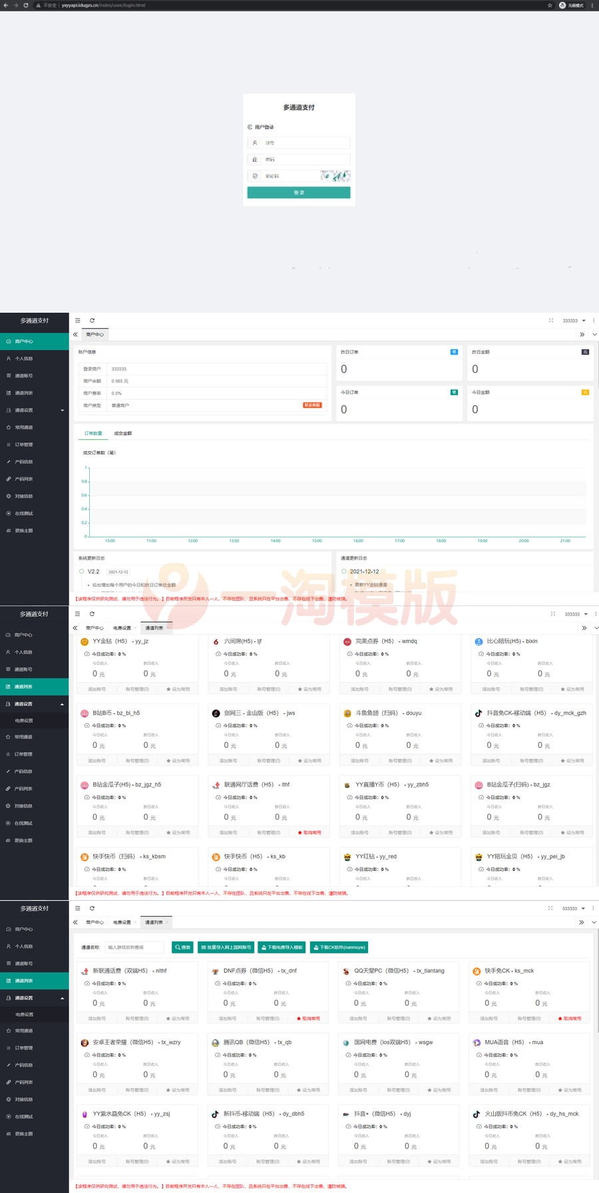Image resolution: width=599 pixels, height=1193 pixels.
Task: Toggle 取消常用 on the 快手免CK card
Action: [570, 1019]
